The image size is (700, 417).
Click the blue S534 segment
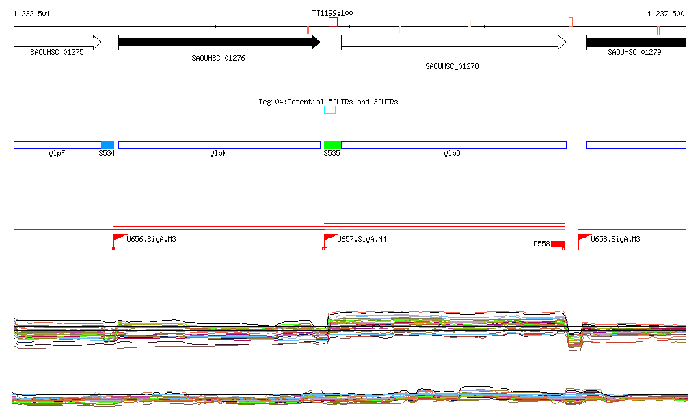pyautogui.click(x=107, y=145)
